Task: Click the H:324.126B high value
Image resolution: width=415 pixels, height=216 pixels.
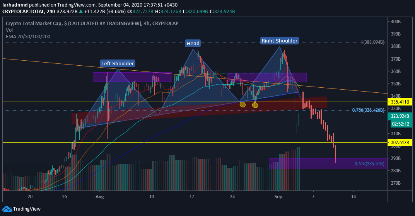Action: point(168,11)
